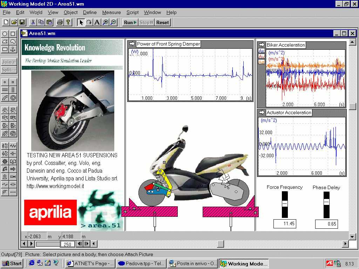Click the Phase Delay value field 0.65
The image size is (359, 269).
(326, 224)
